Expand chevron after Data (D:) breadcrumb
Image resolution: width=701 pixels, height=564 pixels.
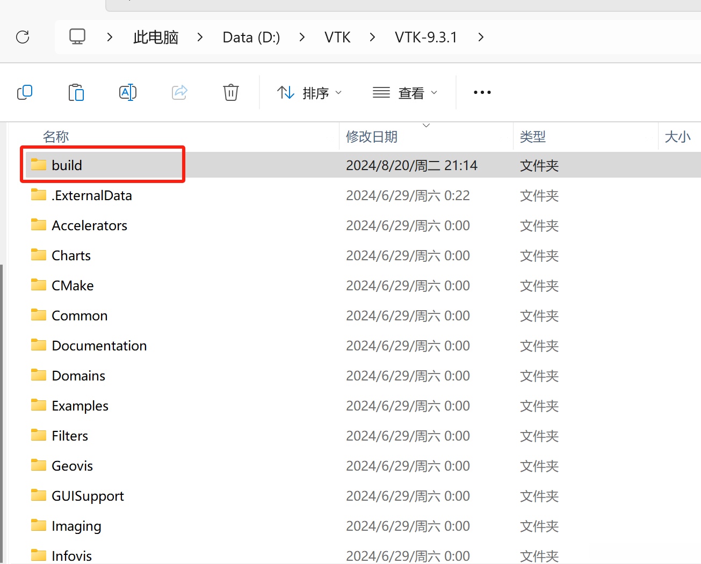pyautogui.click(x=302, y=37)
